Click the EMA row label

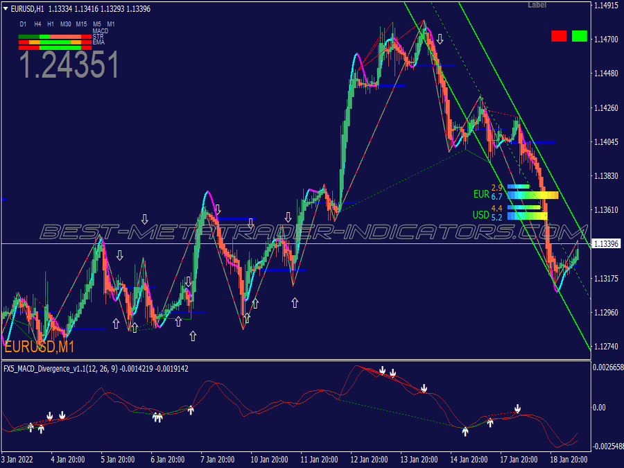tap(98, 42)
